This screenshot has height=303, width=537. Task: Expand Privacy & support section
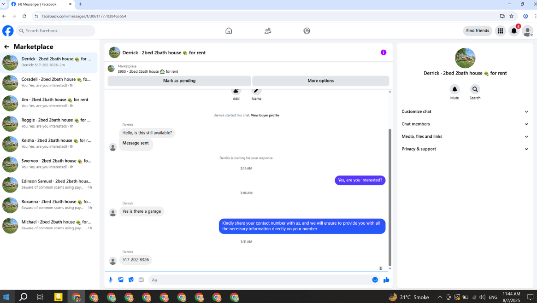(x=465, y=149)
